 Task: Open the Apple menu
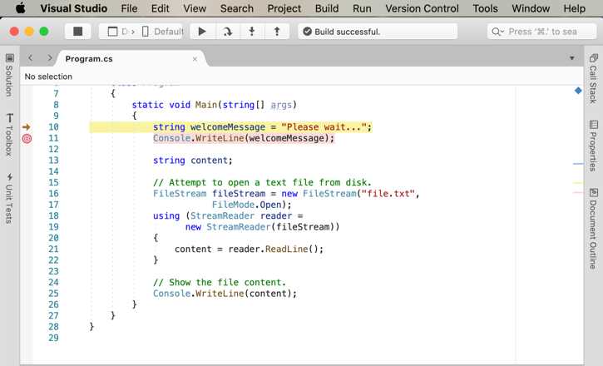pos(21,8)
